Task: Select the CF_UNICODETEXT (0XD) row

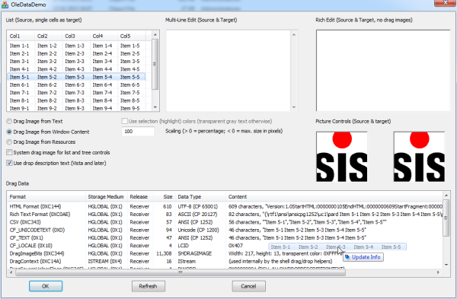Action: pos(225,230)
